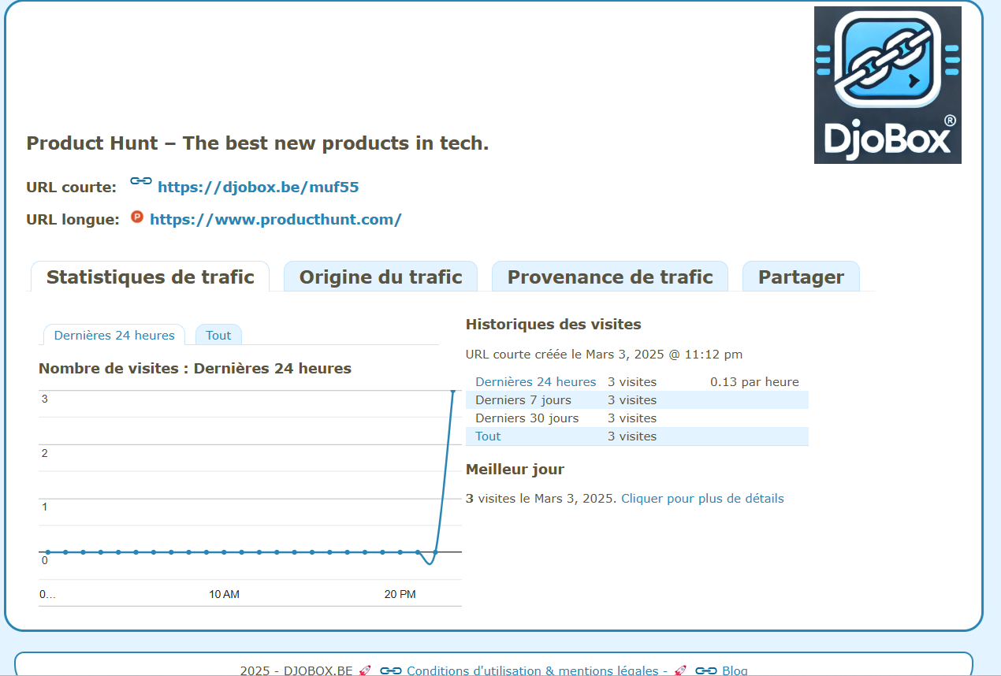Open the Blog link in the footer

(x=735, y=671)
